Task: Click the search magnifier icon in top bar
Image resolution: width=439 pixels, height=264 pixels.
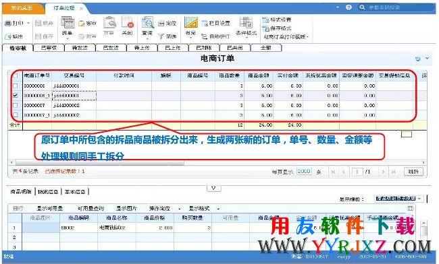Action: (x=362, y=7)
